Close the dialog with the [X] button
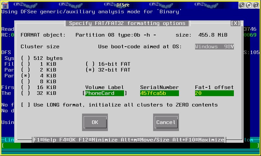 tap(235, 23)
